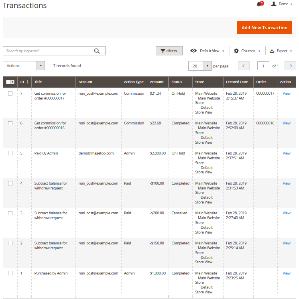Check the box for transaction ID 7
The height and width of the screenshot is (299, 299).
click(10, 94)
